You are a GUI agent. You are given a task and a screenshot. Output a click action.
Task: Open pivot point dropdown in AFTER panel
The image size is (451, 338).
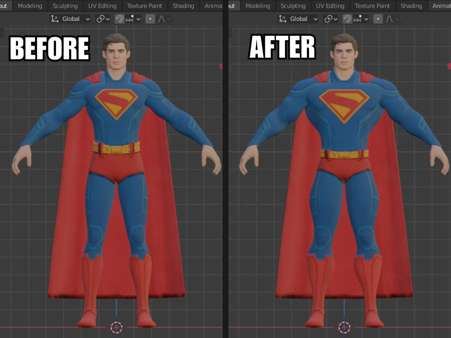[x=331, y=19]
